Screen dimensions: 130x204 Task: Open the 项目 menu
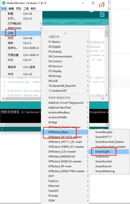click(x=18, y=9)
